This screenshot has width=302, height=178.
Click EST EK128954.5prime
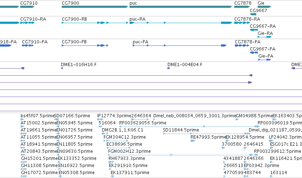pos(245,137)
